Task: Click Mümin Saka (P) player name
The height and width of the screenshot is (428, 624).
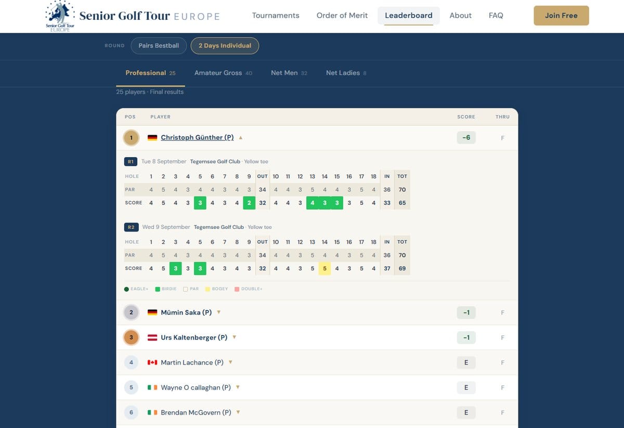Action: pyautogui.click(x=186, y=313)
